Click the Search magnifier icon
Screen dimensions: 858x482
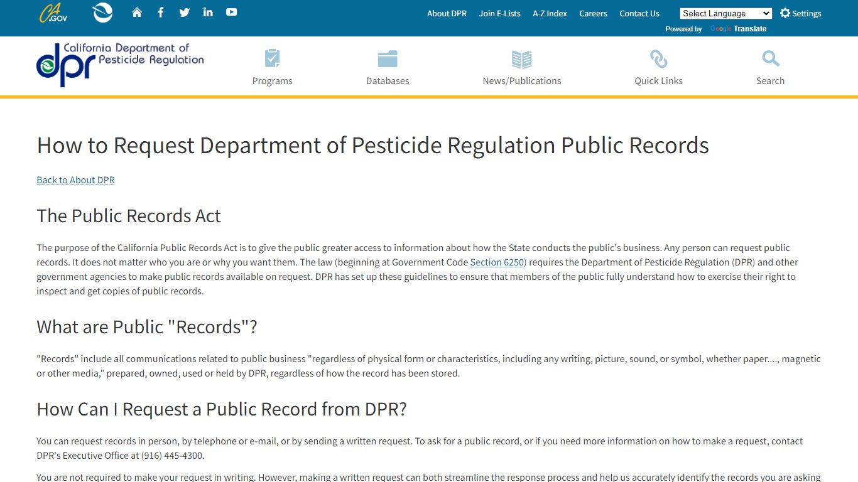pyautogui.click(x=771, y=59)
